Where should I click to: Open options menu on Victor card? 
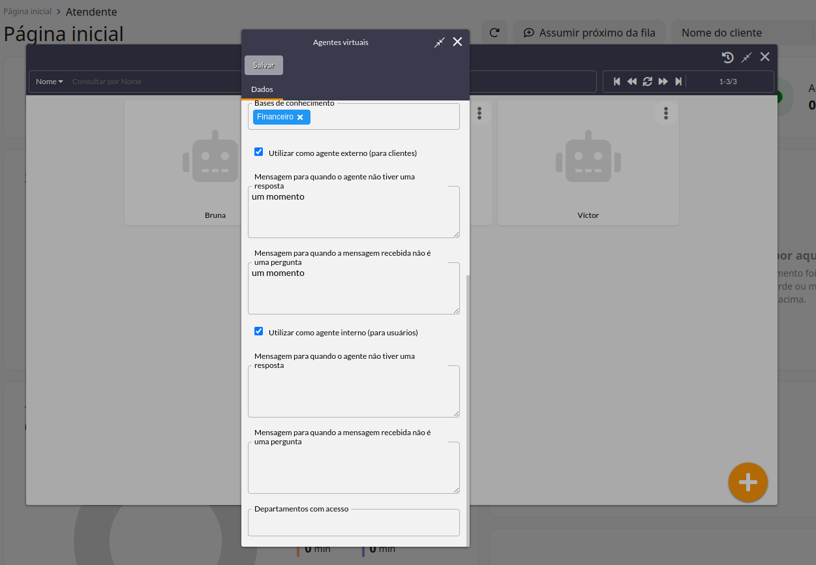(666, 114)
